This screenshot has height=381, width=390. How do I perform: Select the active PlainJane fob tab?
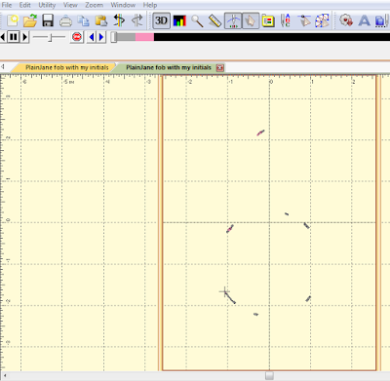(169, 67)
